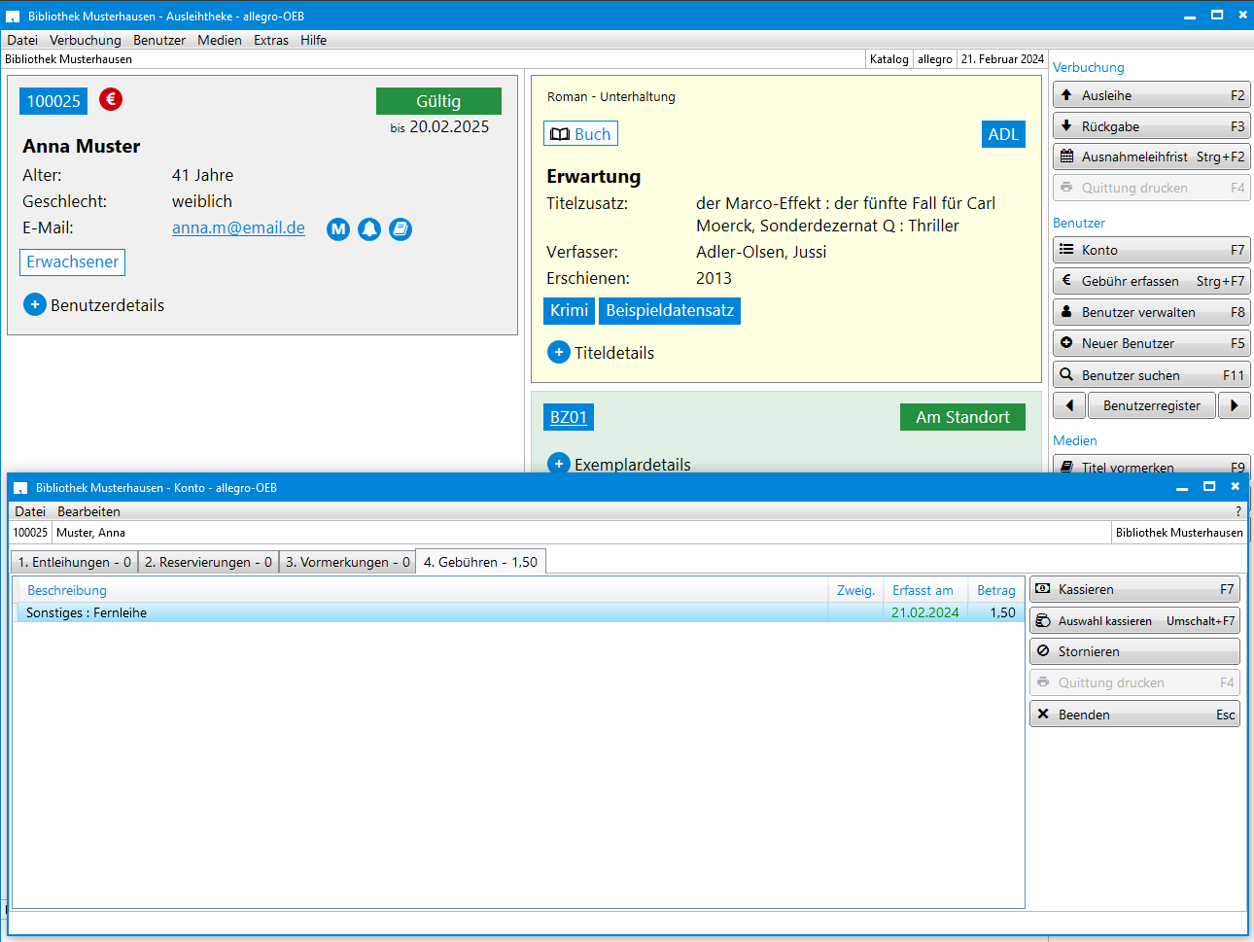The width and height of the screenshot is (1254, 942).
Task: Switch to the 1. Entleihungen tab
Action: [x=75, y=562]
